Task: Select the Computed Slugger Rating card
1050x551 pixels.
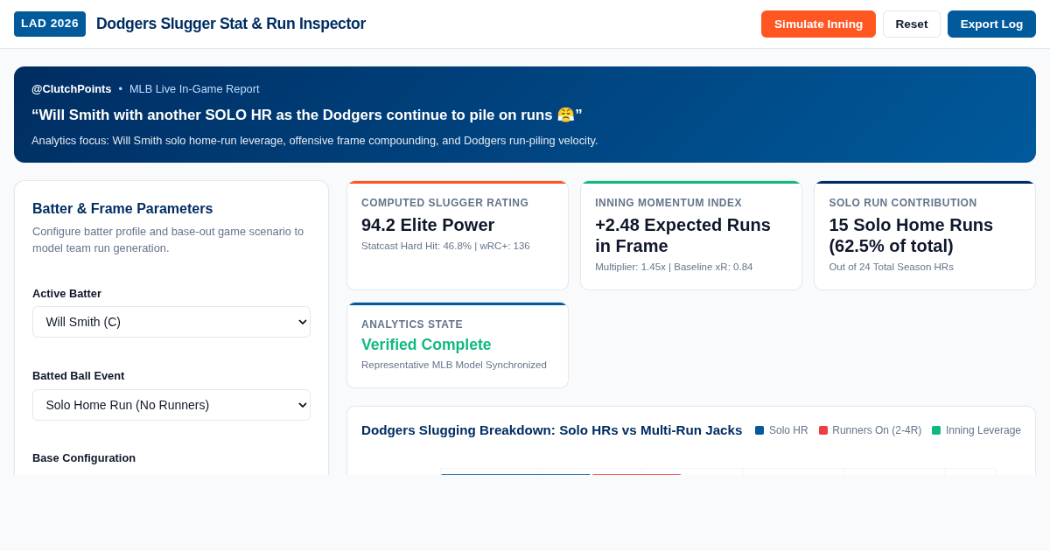Action: pyautogui.click(x=458, y=235)
